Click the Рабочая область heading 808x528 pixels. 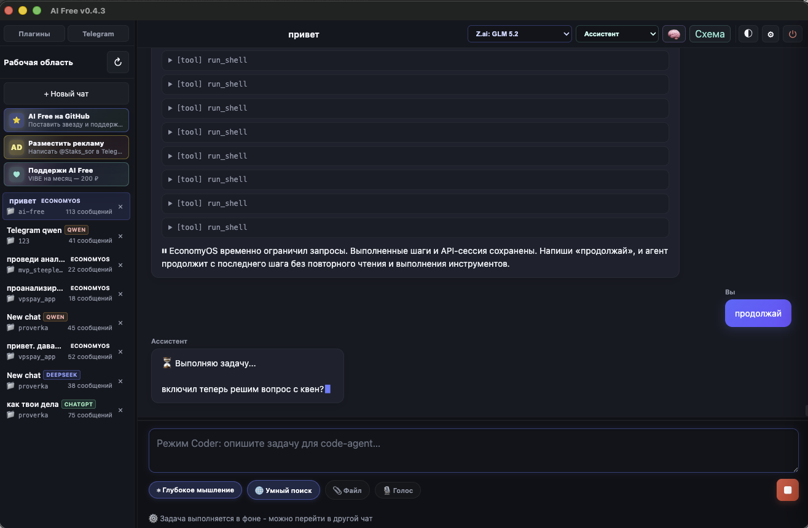[x=38, y=62]
